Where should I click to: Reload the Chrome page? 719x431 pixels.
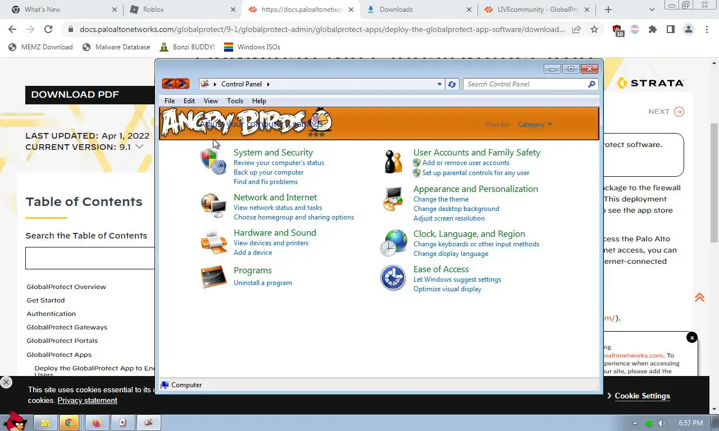click(48, 29)
